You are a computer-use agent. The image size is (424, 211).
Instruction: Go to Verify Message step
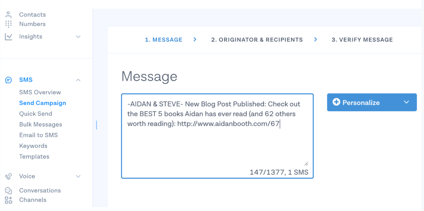[x=362, y=40]
